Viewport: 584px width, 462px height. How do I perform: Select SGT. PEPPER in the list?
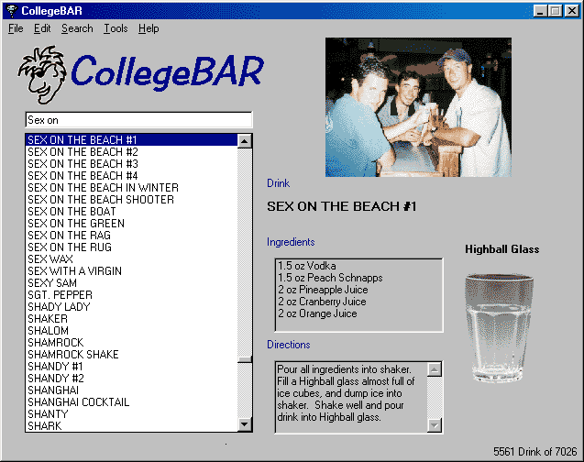131,295
